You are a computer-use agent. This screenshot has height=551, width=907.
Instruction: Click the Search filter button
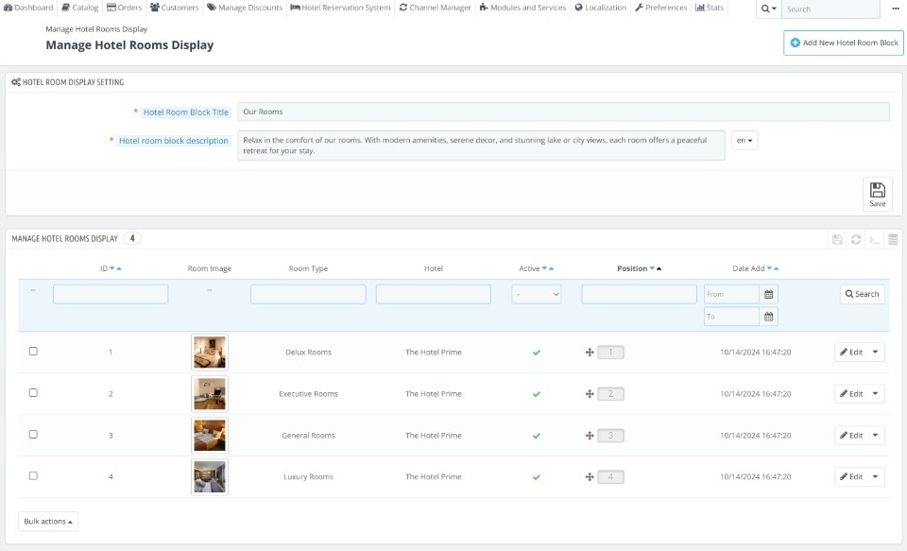(x=862, y=294)
